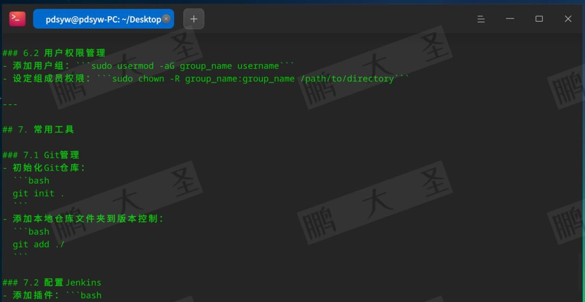Open the terminal main menu
The image size is (585, 302).
pos(481,19)
